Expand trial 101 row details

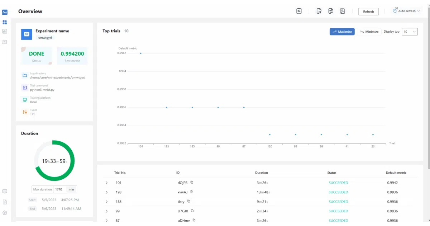click(x=106, y=183)
